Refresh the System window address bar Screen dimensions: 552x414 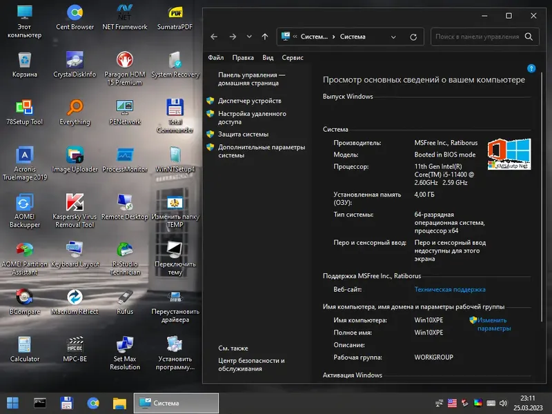[413, 37]
